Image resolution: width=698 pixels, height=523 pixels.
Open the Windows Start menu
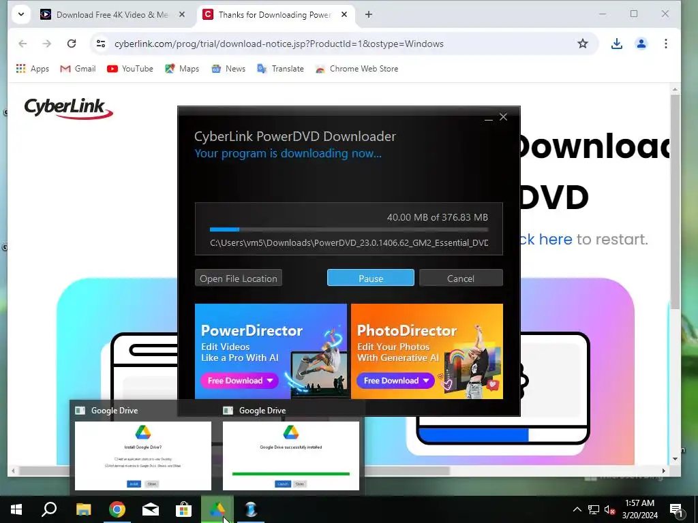click(16, 509)
